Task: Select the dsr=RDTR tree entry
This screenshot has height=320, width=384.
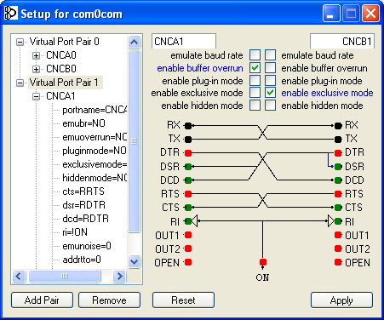Action: (x=84, y=205)
